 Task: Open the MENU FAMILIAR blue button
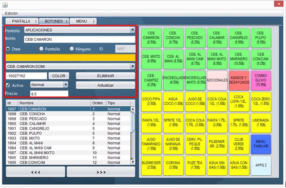click(261, 144)
